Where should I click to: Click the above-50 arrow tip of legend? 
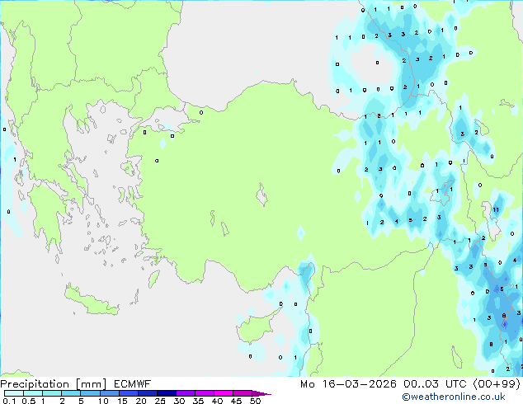coord(261,393)
